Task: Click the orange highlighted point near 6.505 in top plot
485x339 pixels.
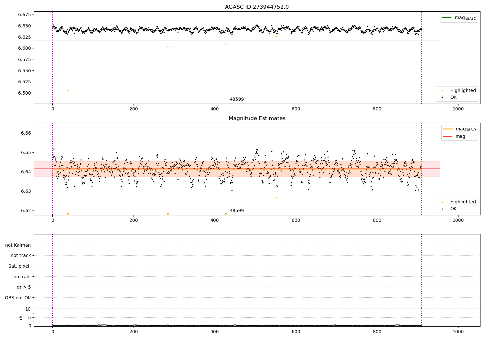Action: click(x=68, y=90)
